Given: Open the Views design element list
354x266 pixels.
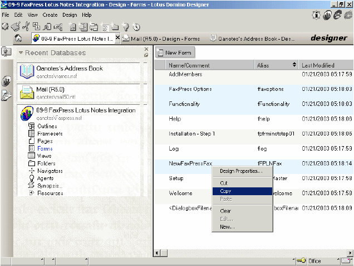Looking at the screenshot, I should (44, 156).
